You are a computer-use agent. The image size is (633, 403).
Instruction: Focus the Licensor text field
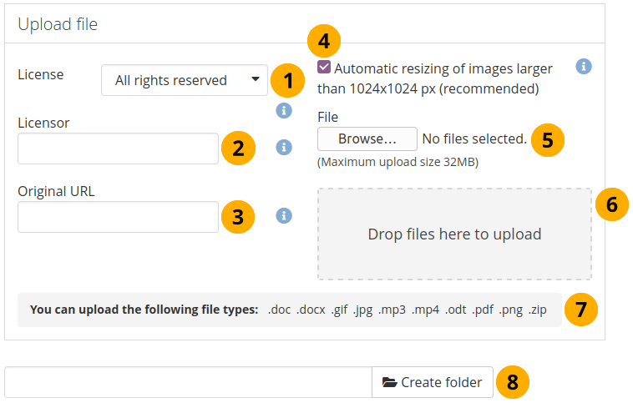[118, 149]
